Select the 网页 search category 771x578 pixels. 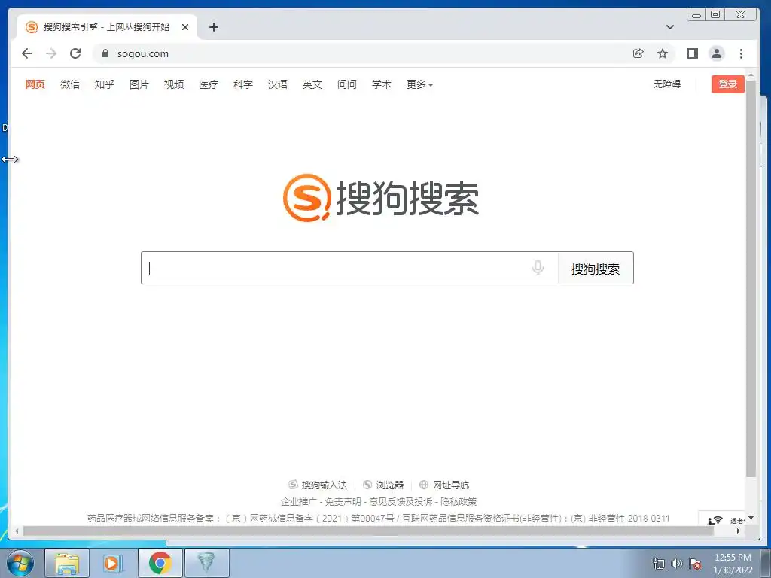pos(35,84)
